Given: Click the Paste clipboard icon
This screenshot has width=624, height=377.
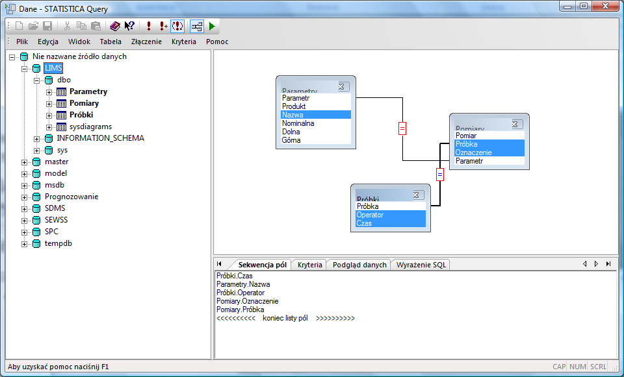Looking at the screenshot, I should [x=96, y=26].
